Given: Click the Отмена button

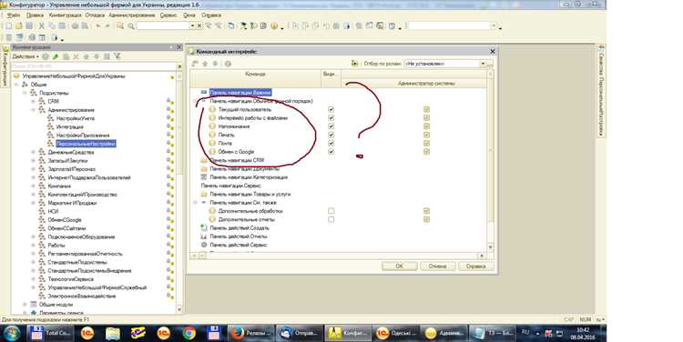Looking at the screenshot, I should coord(437,266).
